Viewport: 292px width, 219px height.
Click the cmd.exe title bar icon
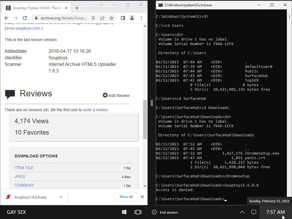(160, 5)
